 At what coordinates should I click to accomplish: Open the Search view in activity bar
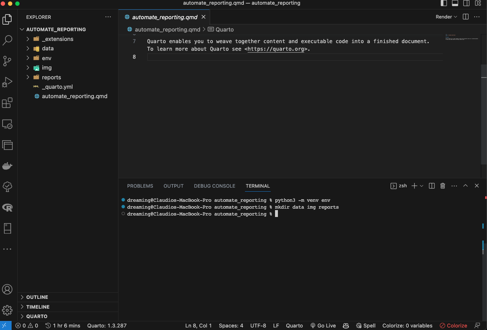click(7, 40)
